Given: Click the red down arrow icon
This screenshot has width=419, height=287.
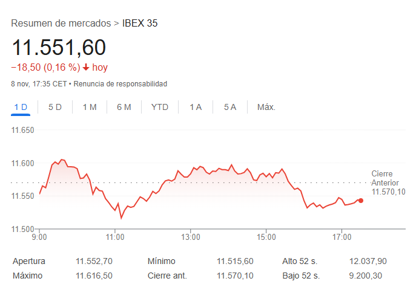Looking at the screenshot, I should [86, 67].
